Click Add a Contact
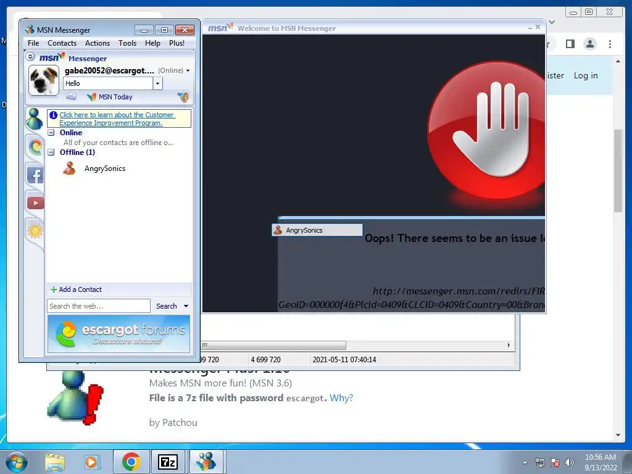Screen dimensions: 632x474 tap(76, 289)
